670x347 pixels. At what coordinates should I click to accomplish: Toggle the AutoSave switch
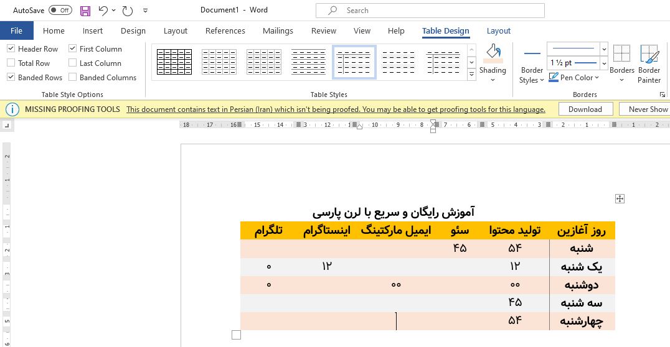[60, 10]
